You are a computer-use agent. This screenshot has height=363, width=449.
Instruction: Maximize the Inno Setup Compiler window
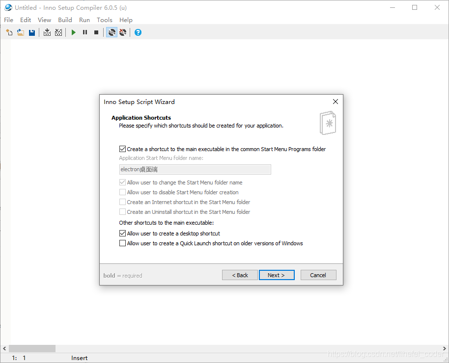tap(415, 7)
